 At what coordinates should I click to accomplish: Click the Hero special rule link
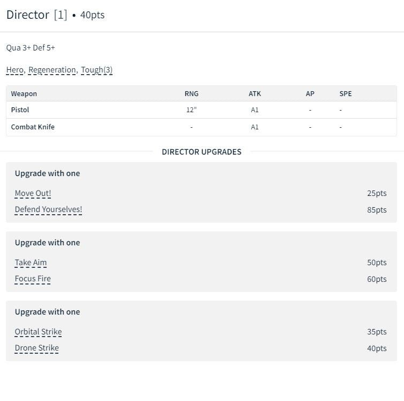[15, 70]
